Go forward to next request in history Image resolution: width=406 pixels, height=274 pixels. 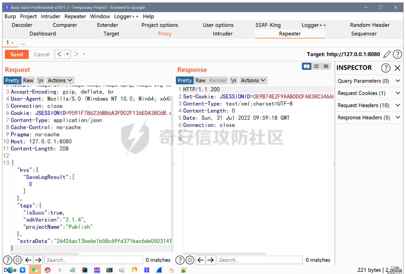point(76,54)
